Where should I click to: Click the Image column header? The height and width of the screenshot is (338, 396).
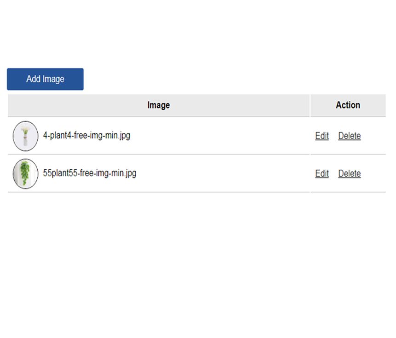point(159,105)
